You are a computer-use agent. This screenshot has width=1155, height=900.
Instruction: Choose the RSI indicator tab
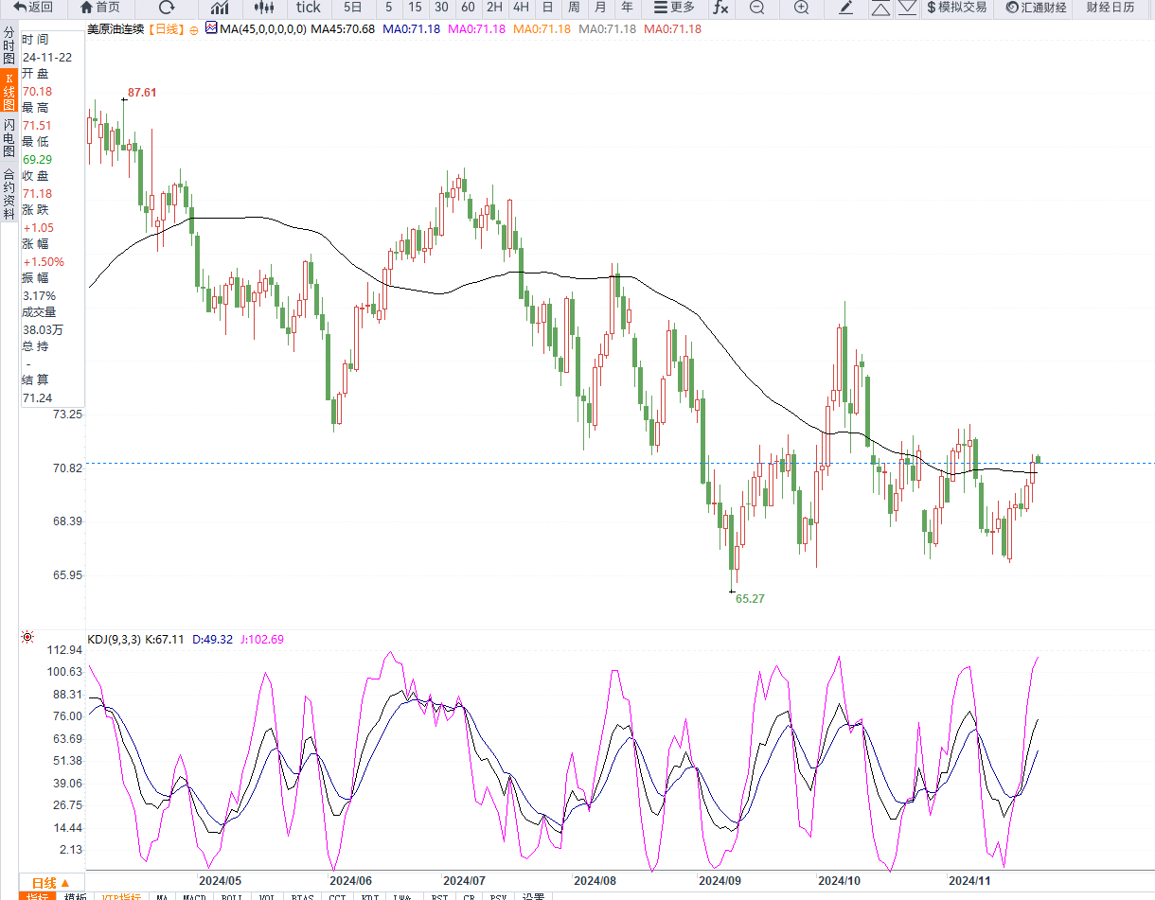click(x=439, y=895)
